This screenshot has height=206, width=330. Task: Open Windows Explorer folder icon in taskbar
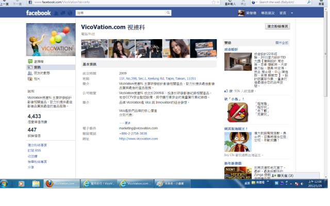click(36, 184)
